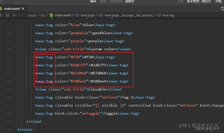Open the tag breadcrumb folder
The height and width of the screenshot is (133, 224).
(x=43, y=15)
